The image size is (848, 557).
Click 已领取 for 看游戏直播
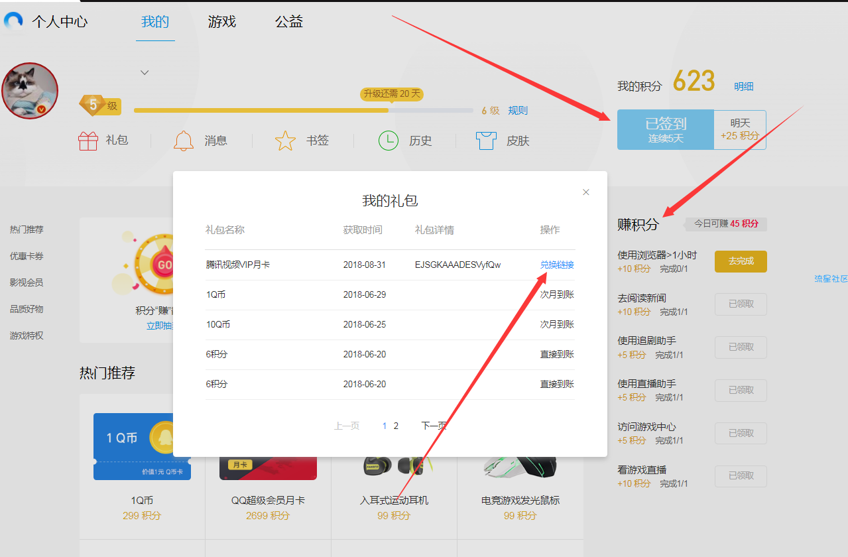click(741, 477)
